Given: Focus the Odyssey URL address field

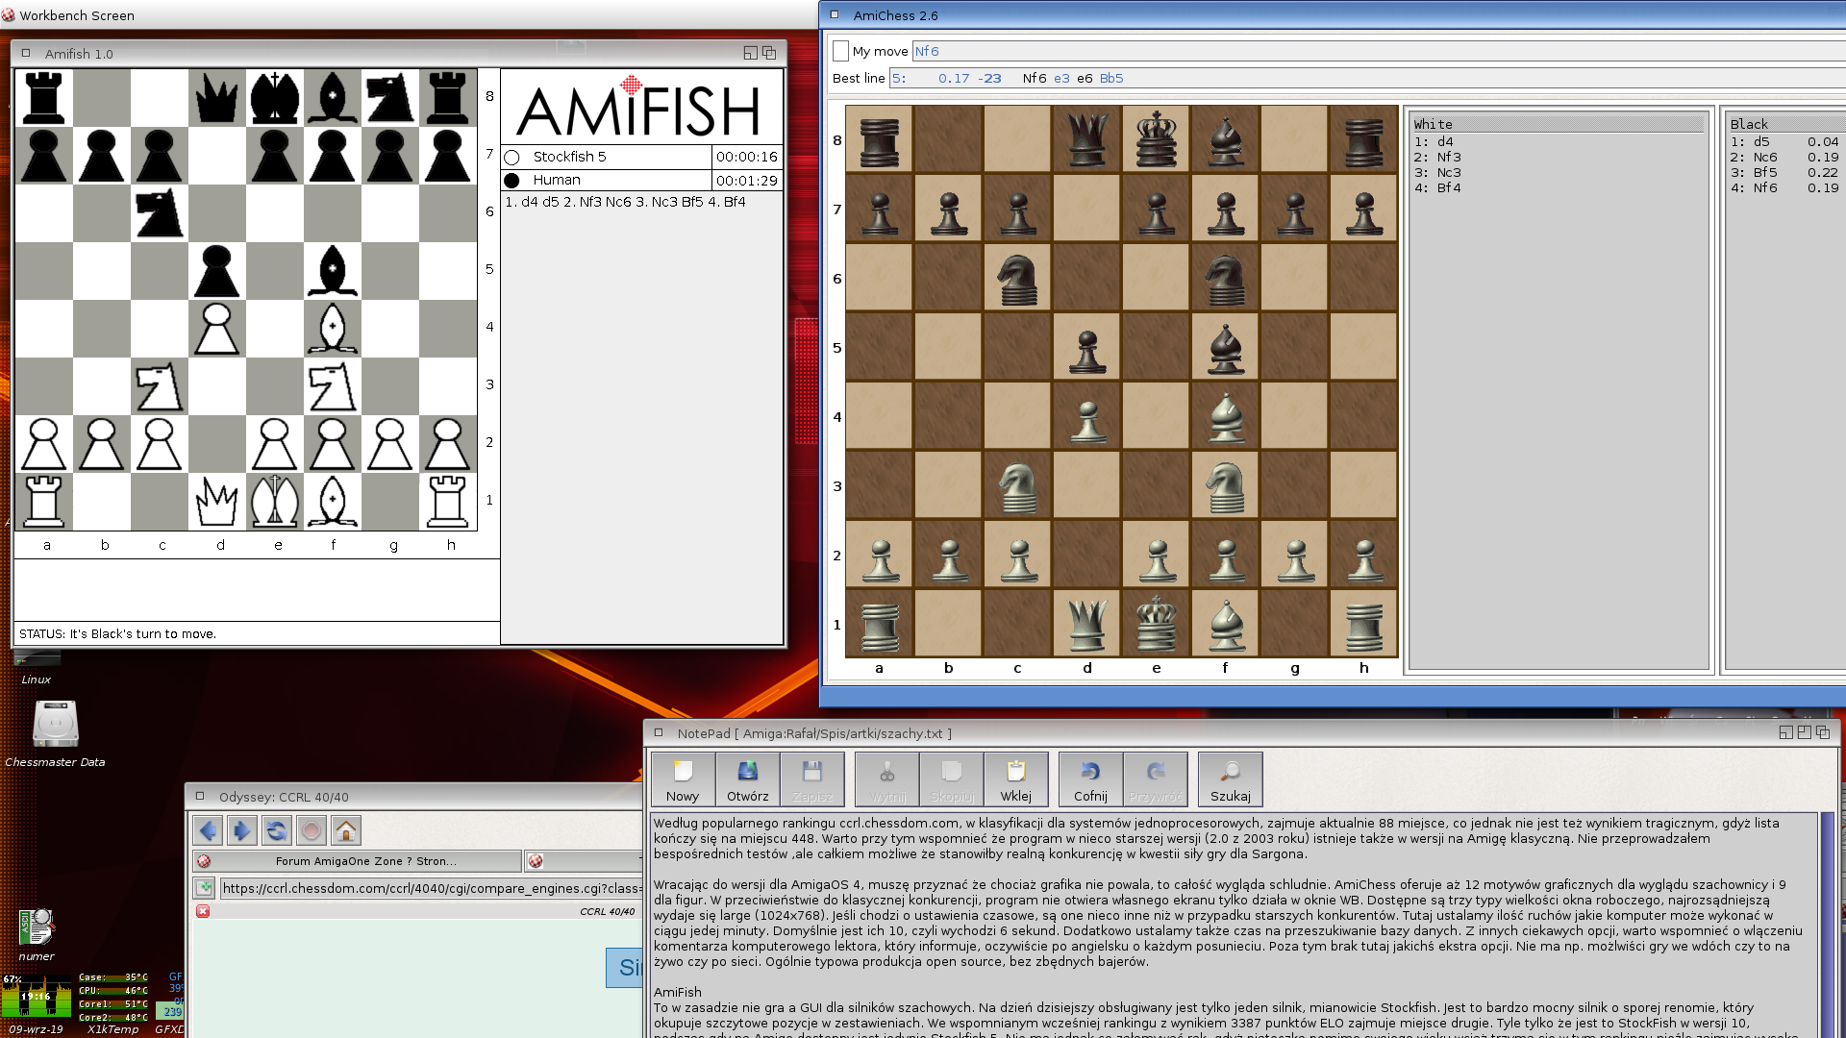Looking at the screenshot, I should click(x=431, y=888).
